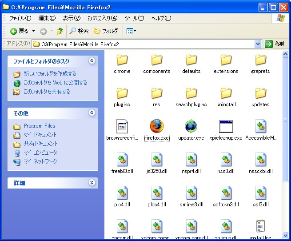
Task: Go to Program Files link
Action: pos(40,126)
